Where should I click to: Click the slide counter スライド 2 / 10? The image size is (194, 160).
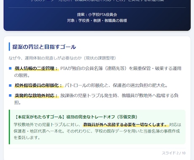173,153
